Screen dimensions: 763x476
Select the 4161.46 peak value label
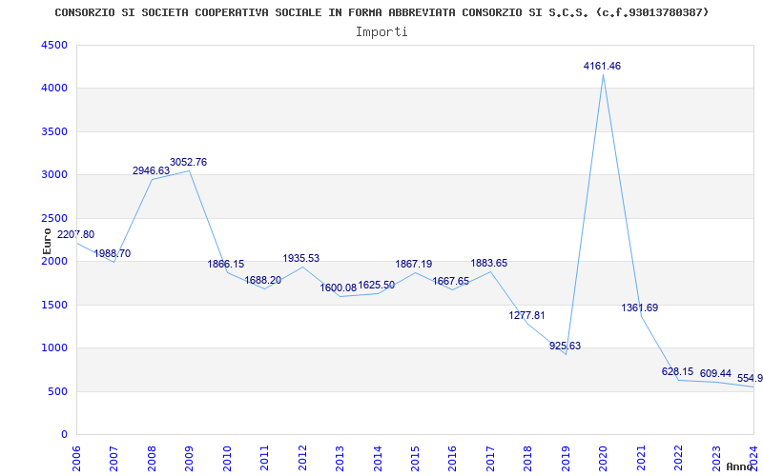point(602,66)
